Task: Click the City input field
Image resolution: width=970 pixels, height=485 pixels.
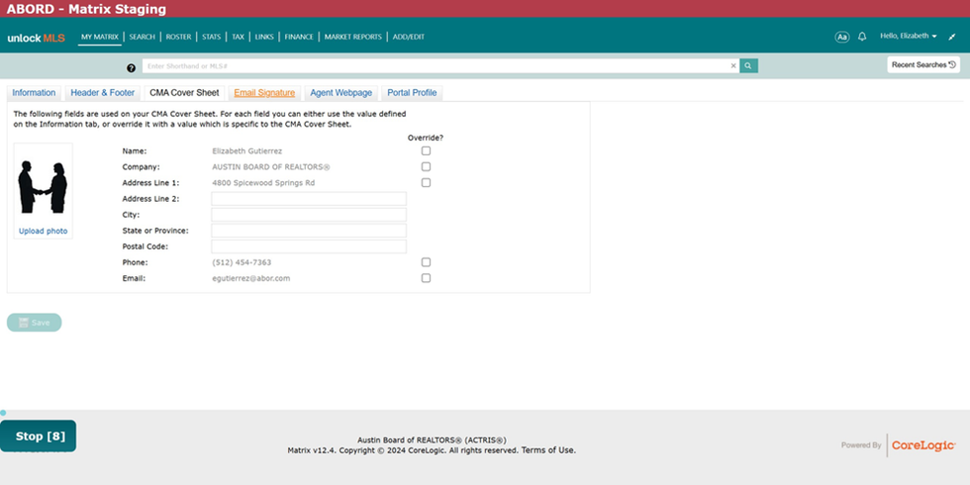Action: click(x=309, y=215)
